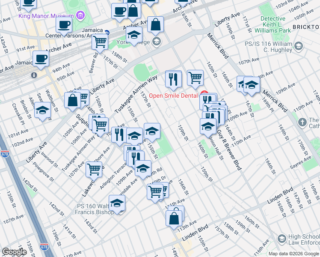
Task: Click the church icon near Merrick Blvd
Action: (x=302, y=123)
